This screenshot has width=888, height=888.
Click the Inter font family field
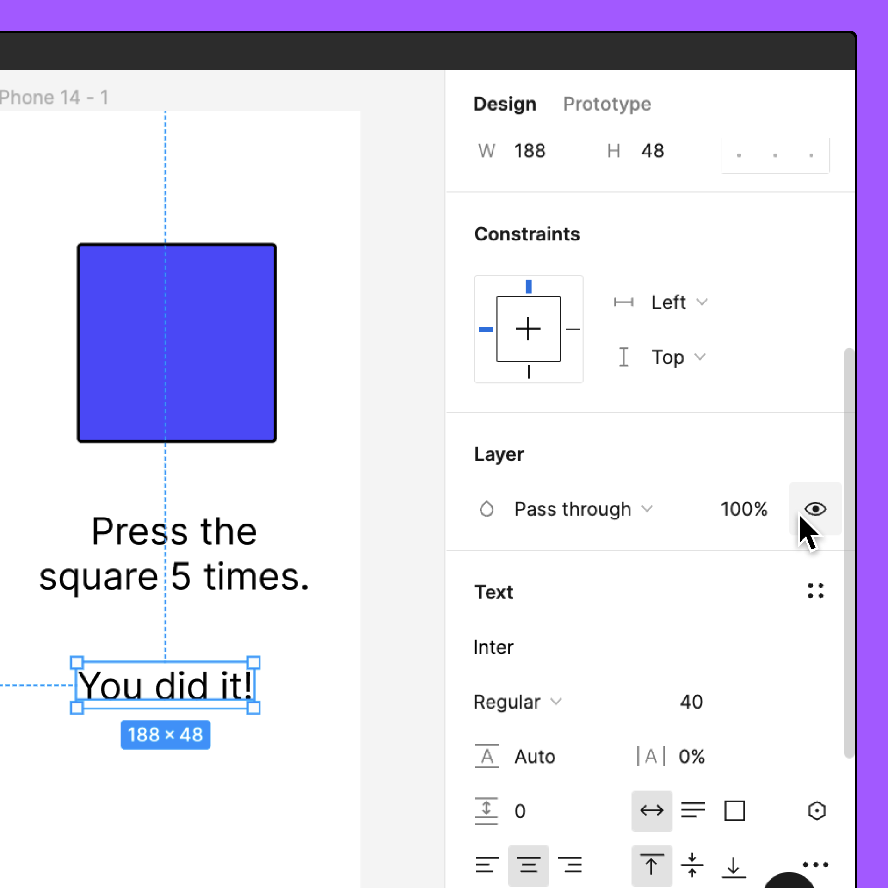493,647
